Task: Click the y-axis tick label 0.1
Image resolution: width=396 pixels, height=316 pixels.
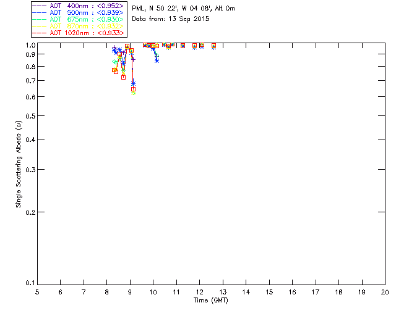Action: click(30, 283)
